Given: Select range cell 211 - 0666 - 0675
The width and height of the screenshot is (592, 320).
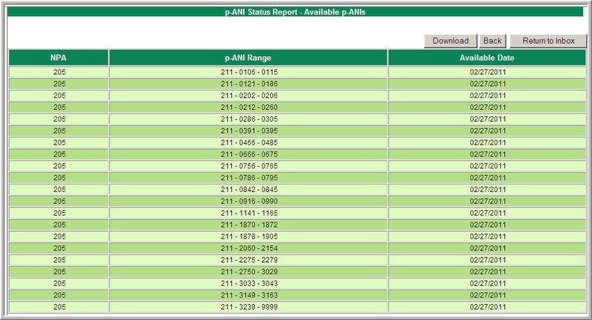Looking at the screenshot, I should [249, 154].
